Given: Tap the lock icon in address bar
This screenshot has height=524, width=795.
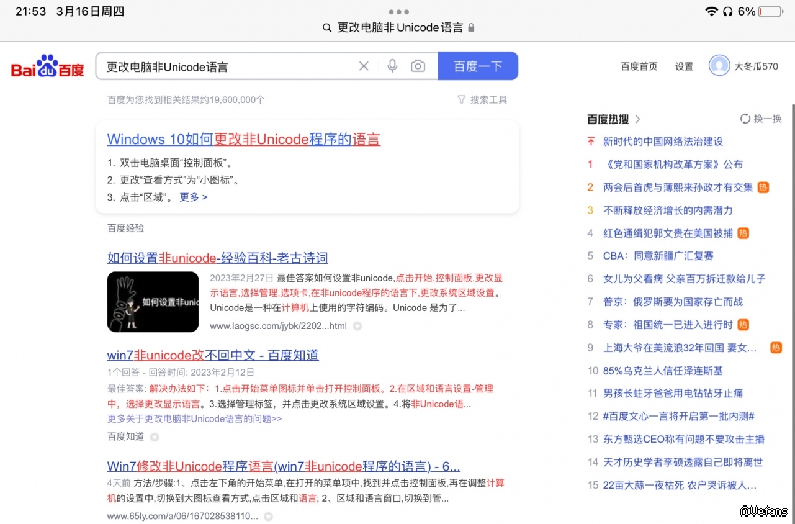Looking at the screenshot, I should point(472,28).
